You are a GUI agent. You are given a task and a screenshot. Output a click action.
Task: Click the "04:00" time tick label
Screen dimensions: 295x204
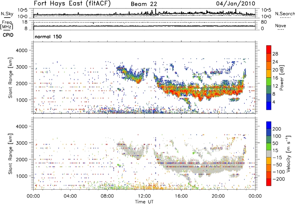[70, 196]
